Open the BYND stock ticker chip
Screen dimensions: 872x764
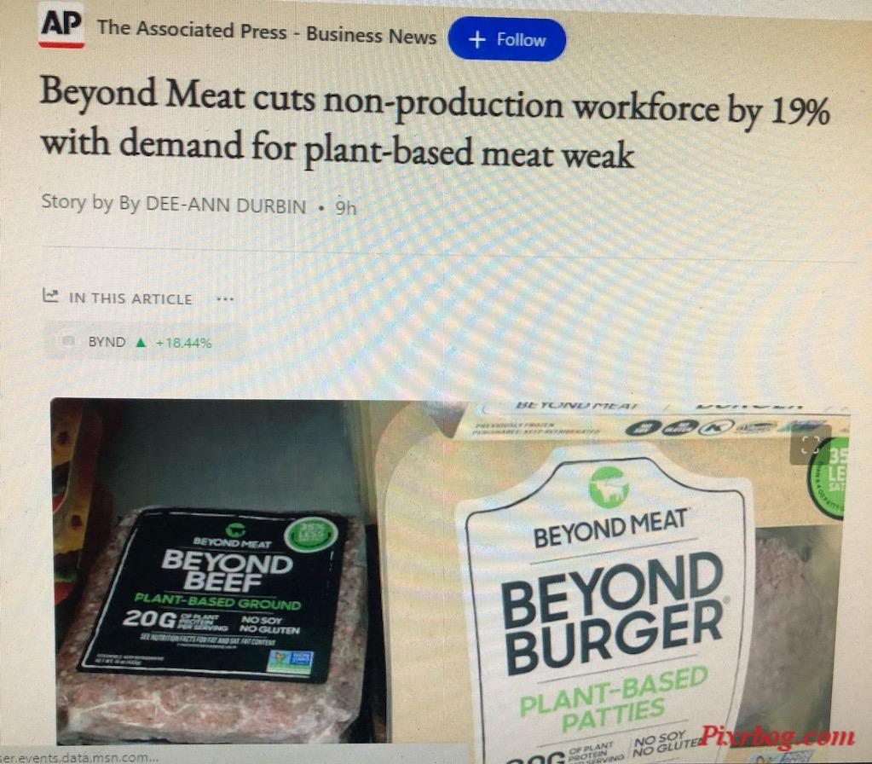(143, 342)
